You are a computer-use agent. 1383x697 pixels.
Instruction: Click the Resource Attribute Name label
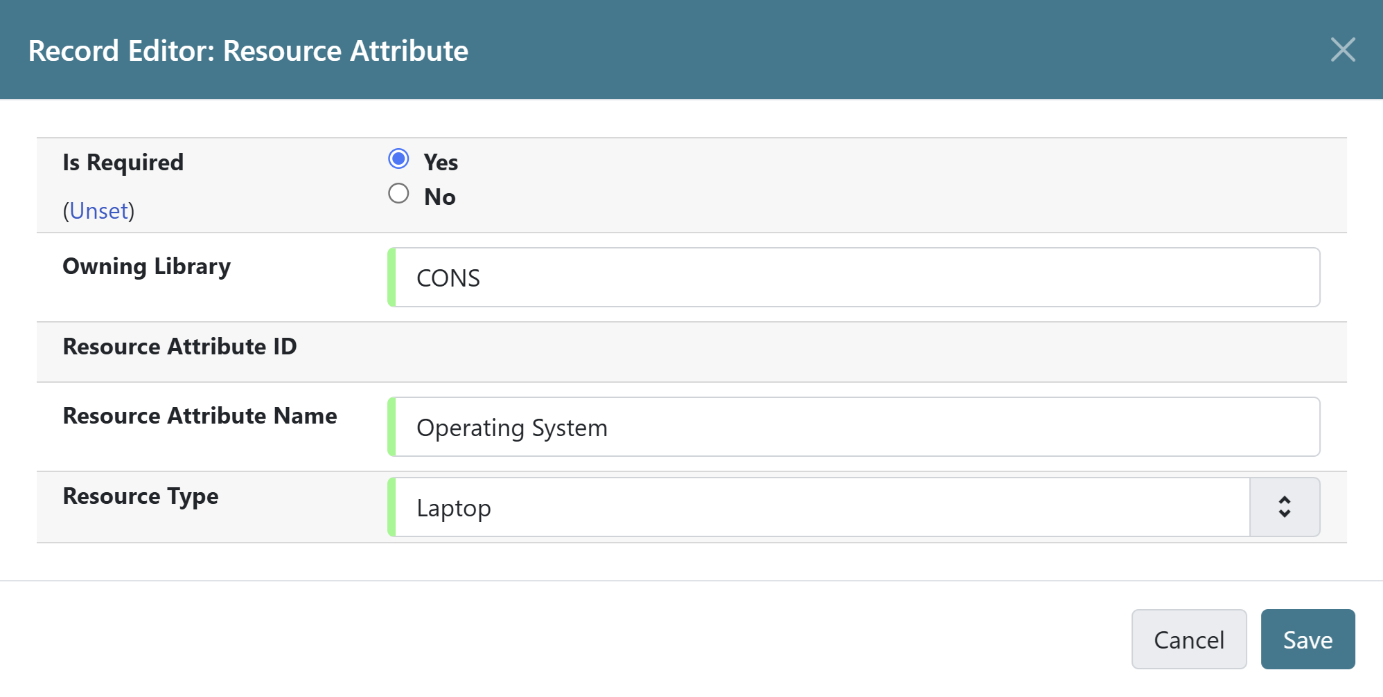(x=200, y=416)
